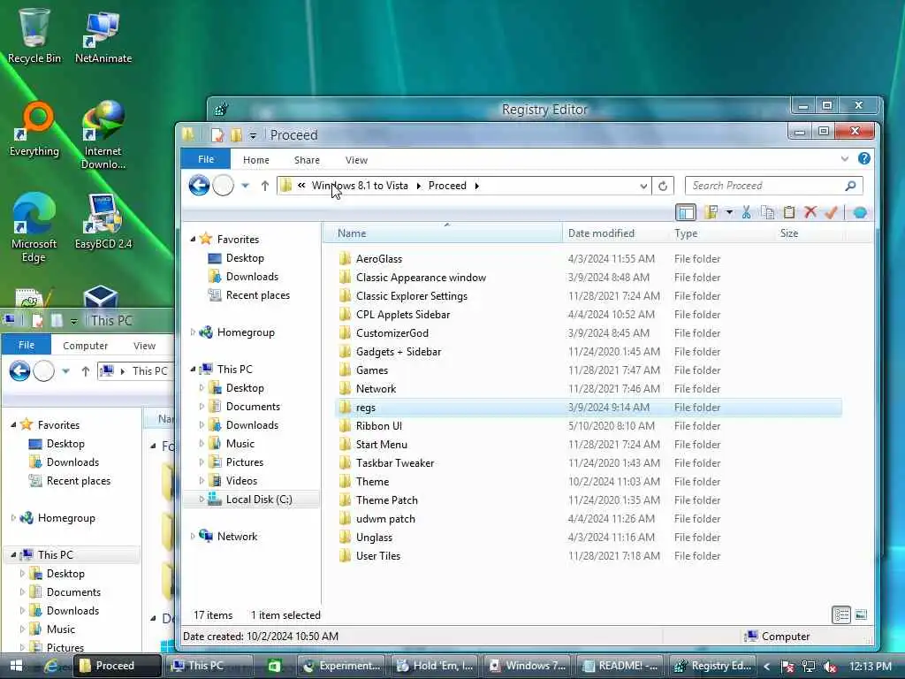Select the Taskbar Tweaker folder

click(x=395, y=463)
